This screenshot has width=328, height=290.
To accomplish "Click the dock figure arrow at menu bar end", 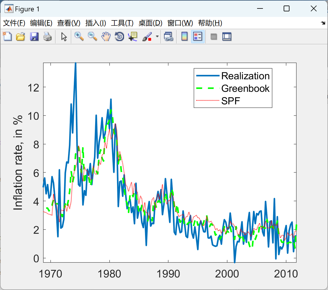I will (x=323, y=23).
